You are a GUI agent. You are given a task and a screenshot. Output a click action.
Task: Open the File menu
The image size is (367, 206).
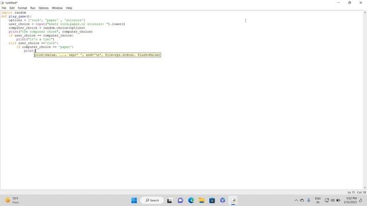4,8
